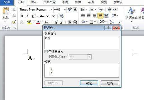This screenshot has width=144, height=100.
Task: Open the underline style dropdown arrow
Action: point(37,16)
